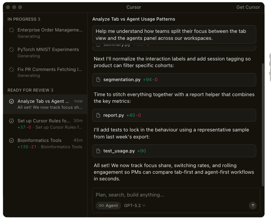Screen dimensions: 271x222
Task: Click the 'Analyze Tab vs Agent Usage Patterns' title
Action: click(x=134, y=19)
